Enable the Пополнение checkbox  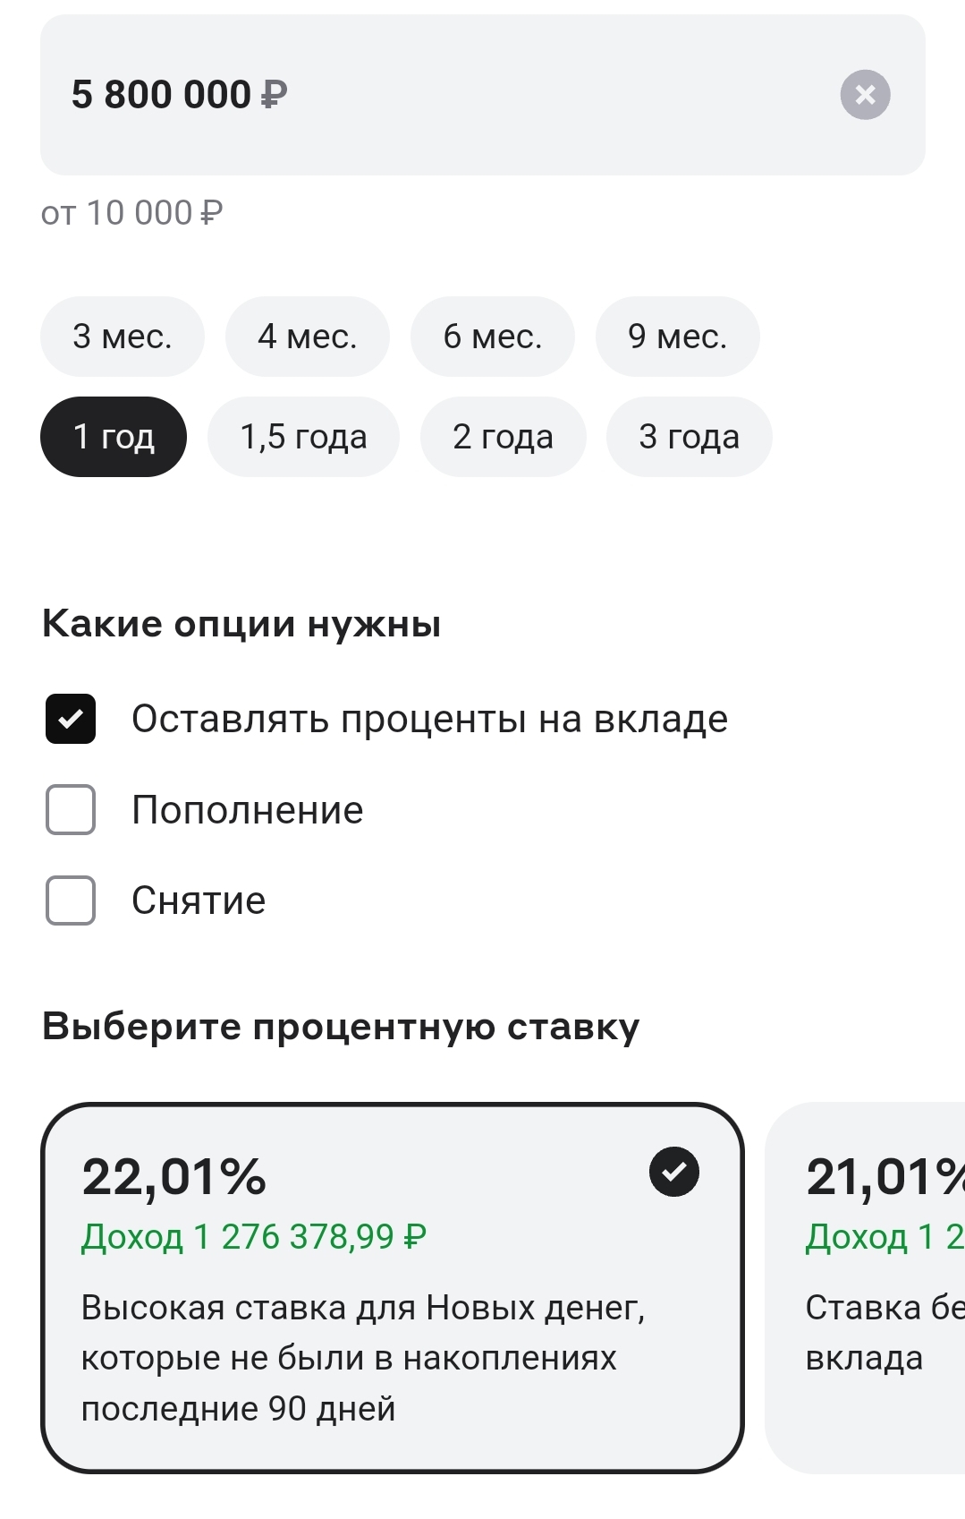pos(71,810)
